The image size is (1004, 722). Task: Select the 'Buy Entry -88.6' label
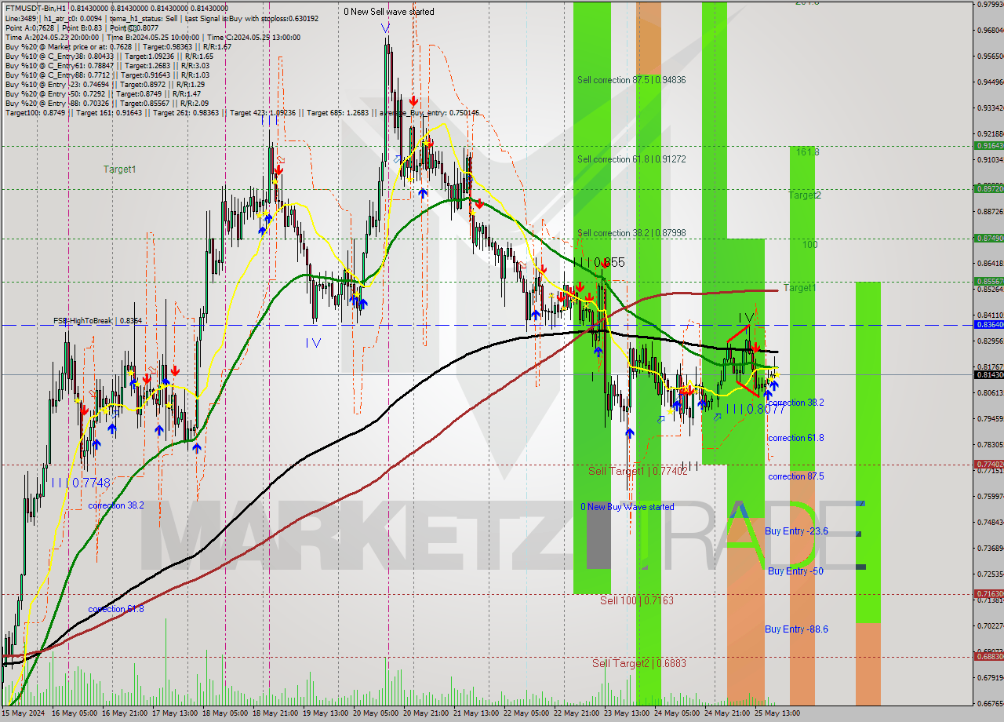[797, 629]
